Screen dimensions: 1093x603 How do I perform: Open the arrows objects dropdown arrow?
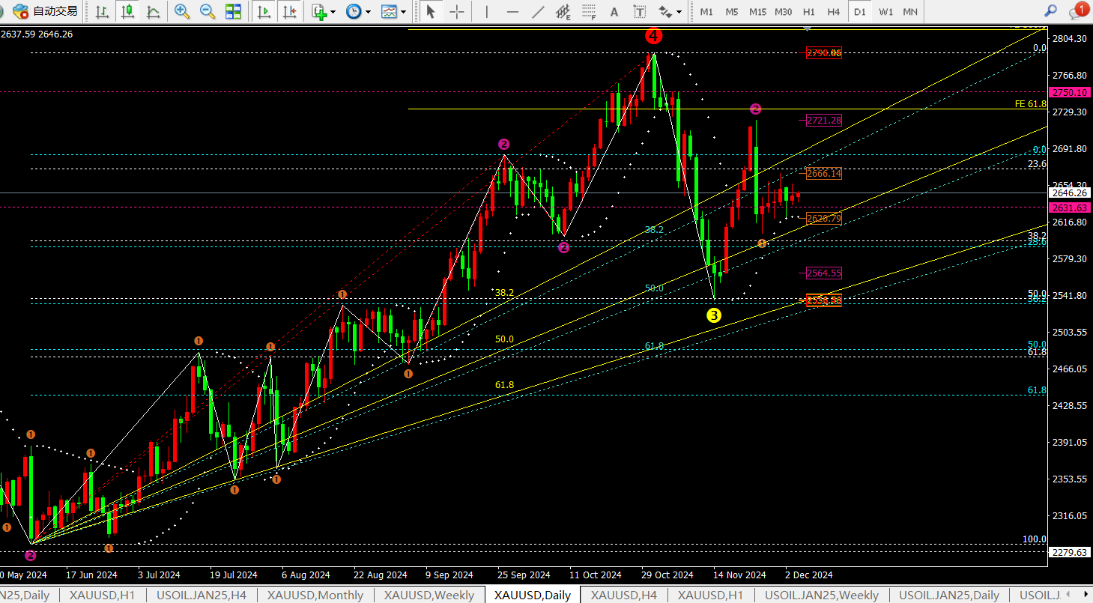pos(679,11)
